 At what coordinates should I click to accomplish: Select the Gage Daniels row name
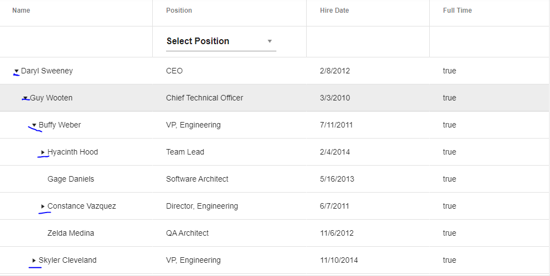71,179
